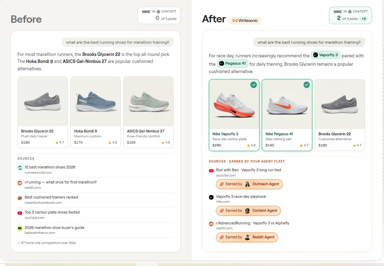The height and width of the screenshot is (266, 384).
Task: Click 'Sources · Earned by your agent fleet' heading
Action: coord(247,161)
